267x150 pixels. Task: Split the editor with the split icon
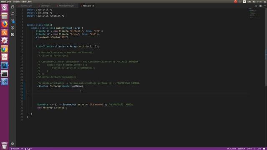point(260,6)
